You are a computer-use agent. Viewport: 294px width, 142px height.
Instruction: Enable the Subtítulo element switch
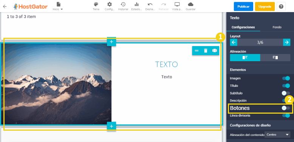(x=286, y=93)
